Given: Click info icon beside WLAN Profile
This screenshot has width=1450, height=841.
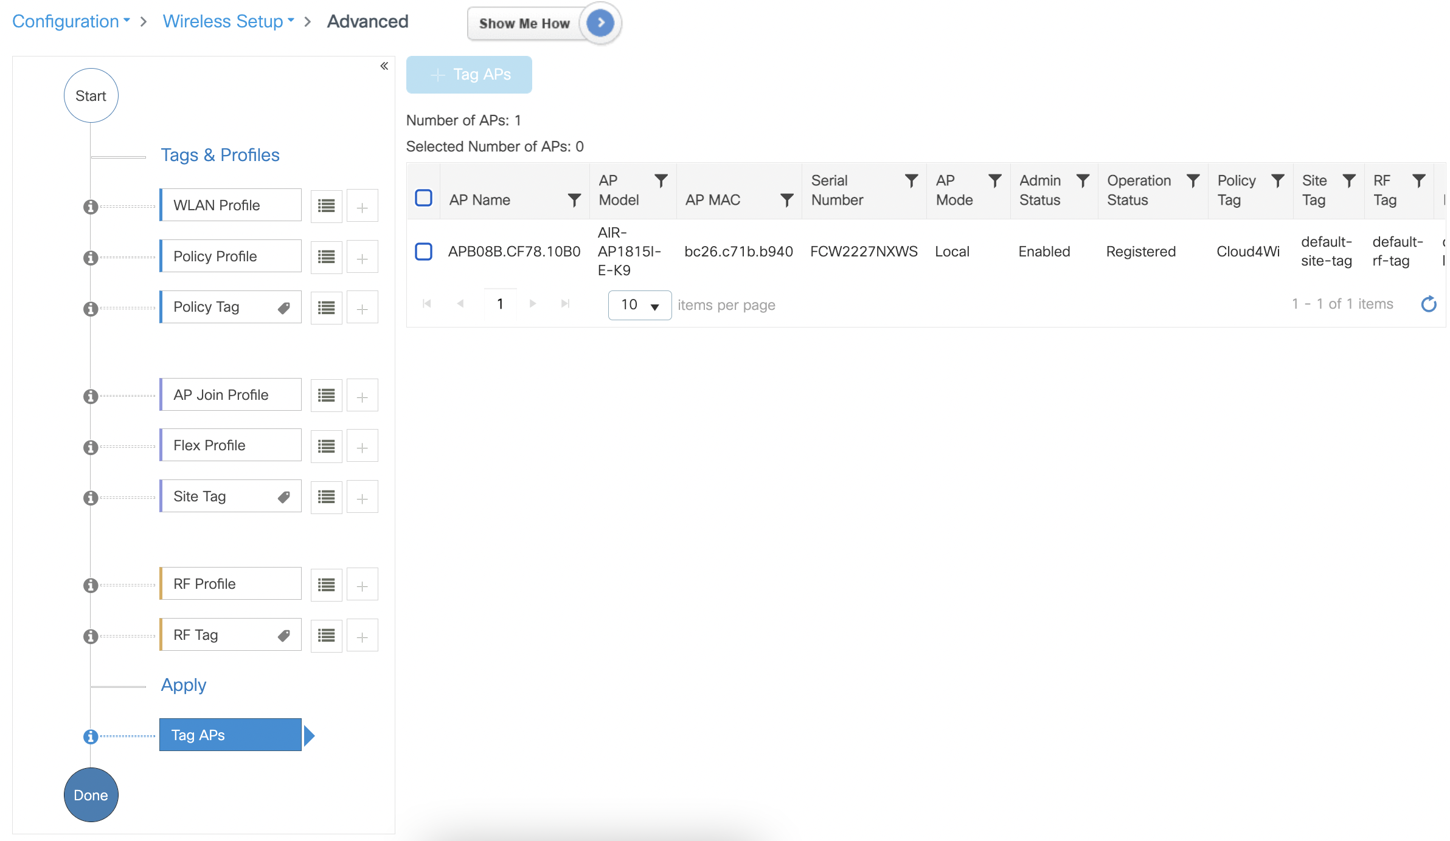Looking at the screenshot, I should 91,207.
